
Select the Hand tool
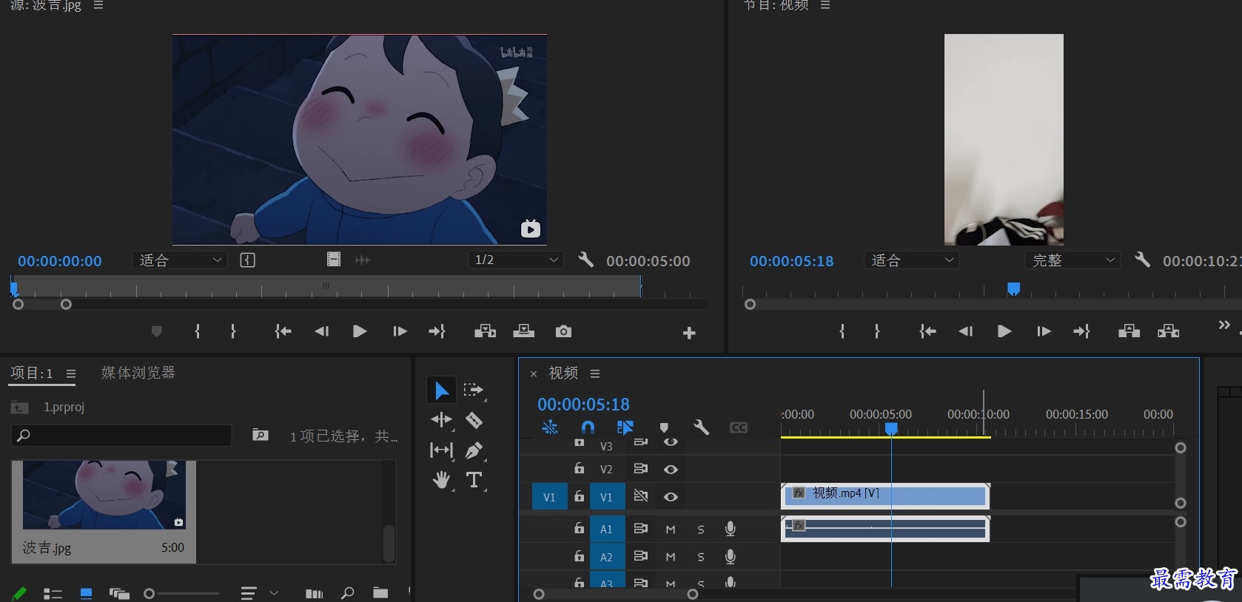tap(441, 480)
